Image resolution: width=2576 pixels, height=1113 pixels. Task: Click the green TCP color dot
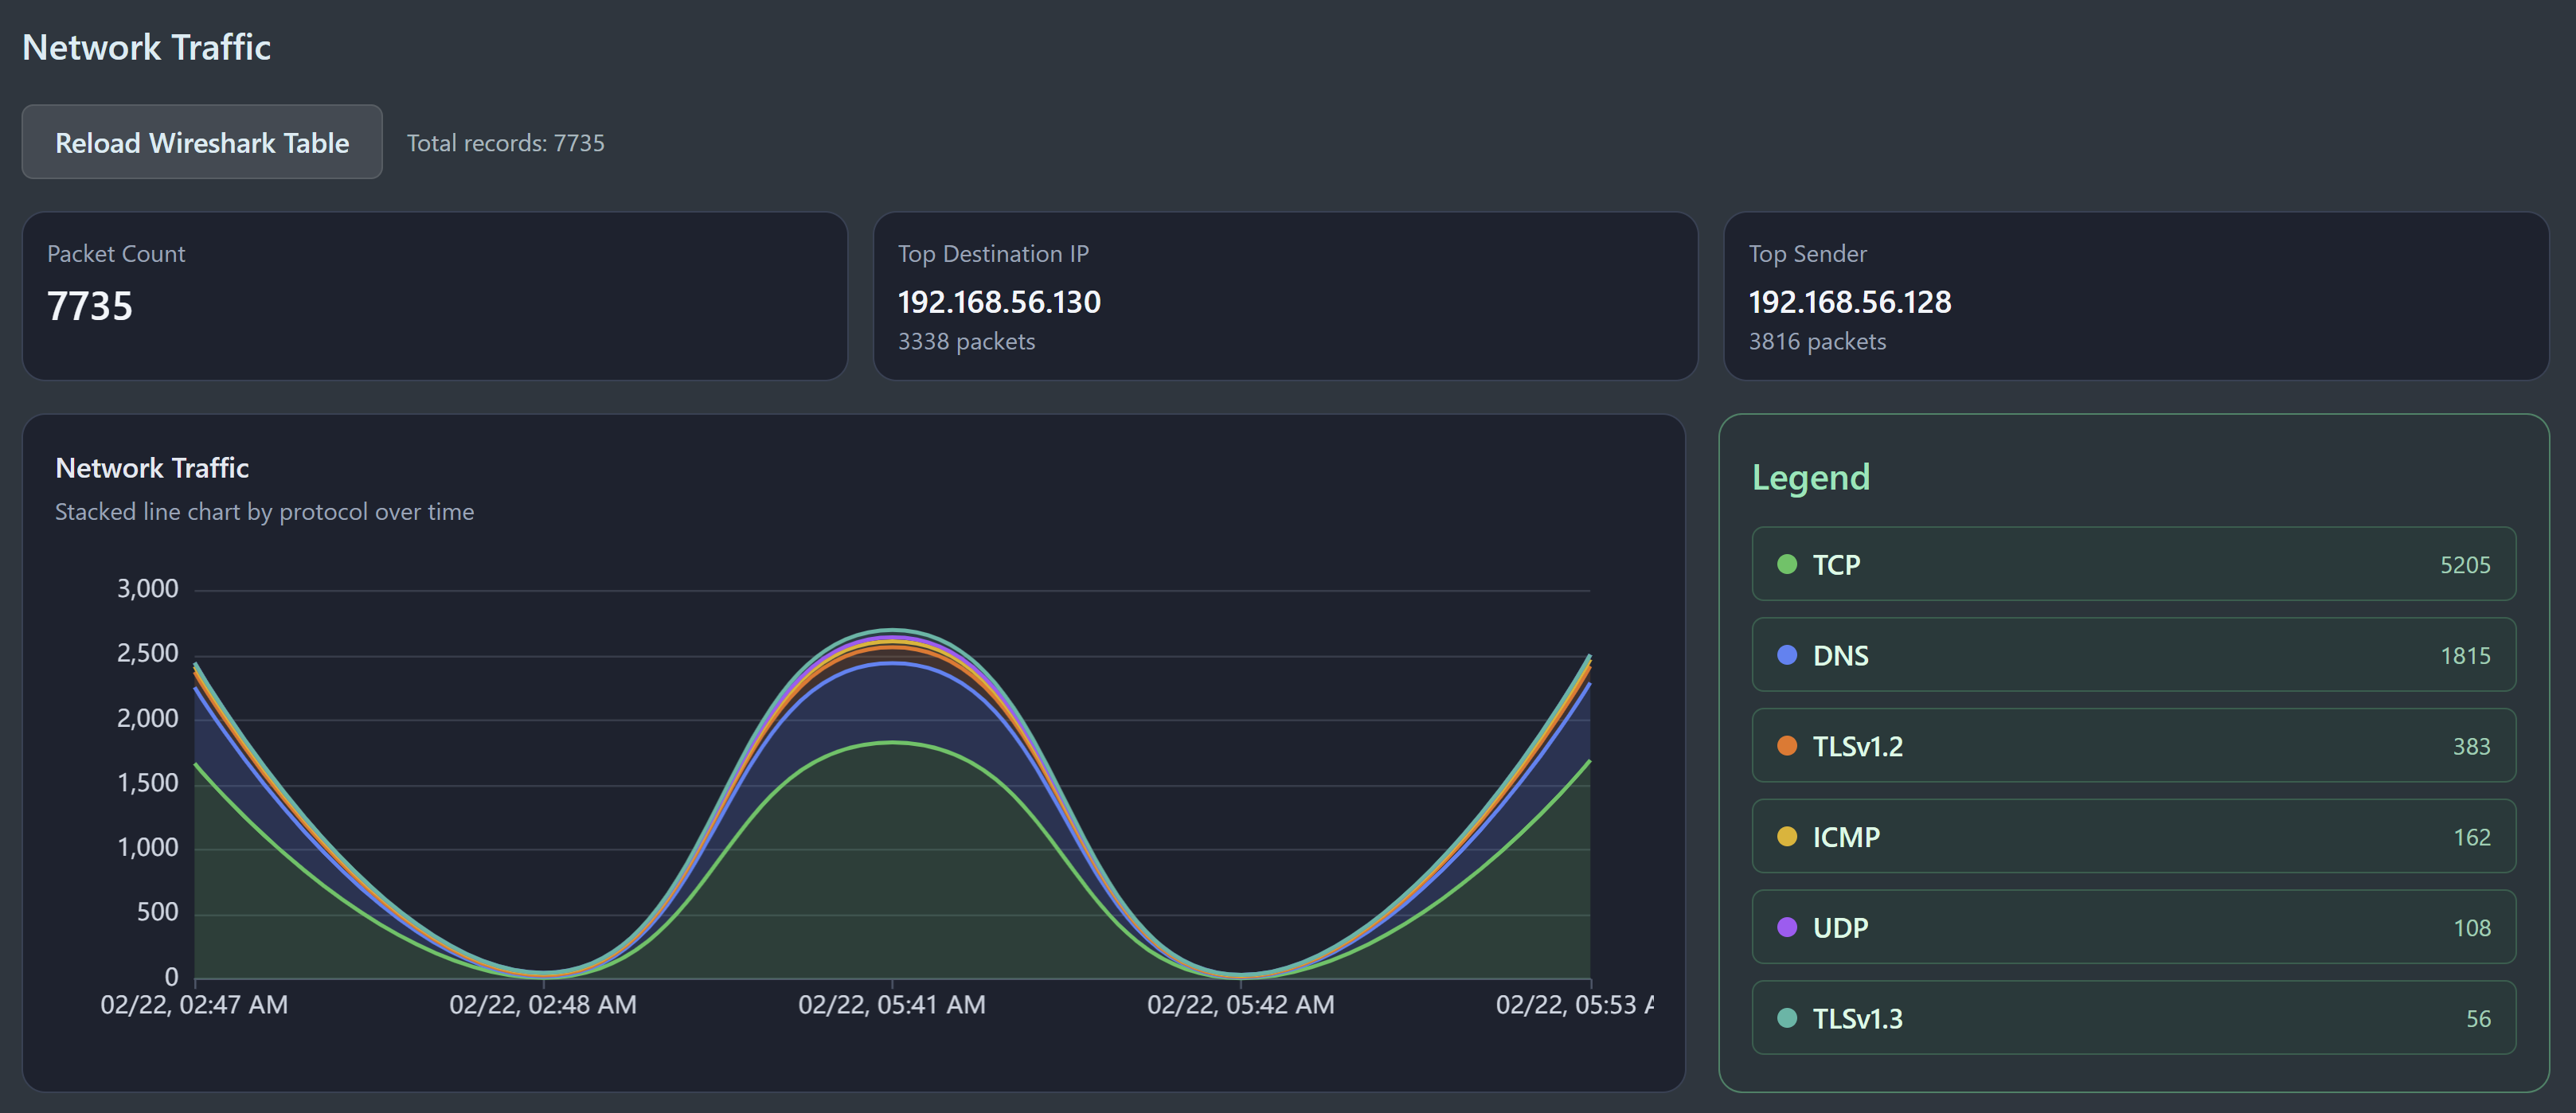pos(1787,564)
